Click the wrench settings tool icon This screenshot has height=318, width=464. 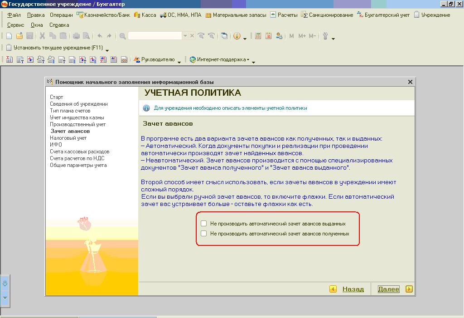click(x=325, y=36)
